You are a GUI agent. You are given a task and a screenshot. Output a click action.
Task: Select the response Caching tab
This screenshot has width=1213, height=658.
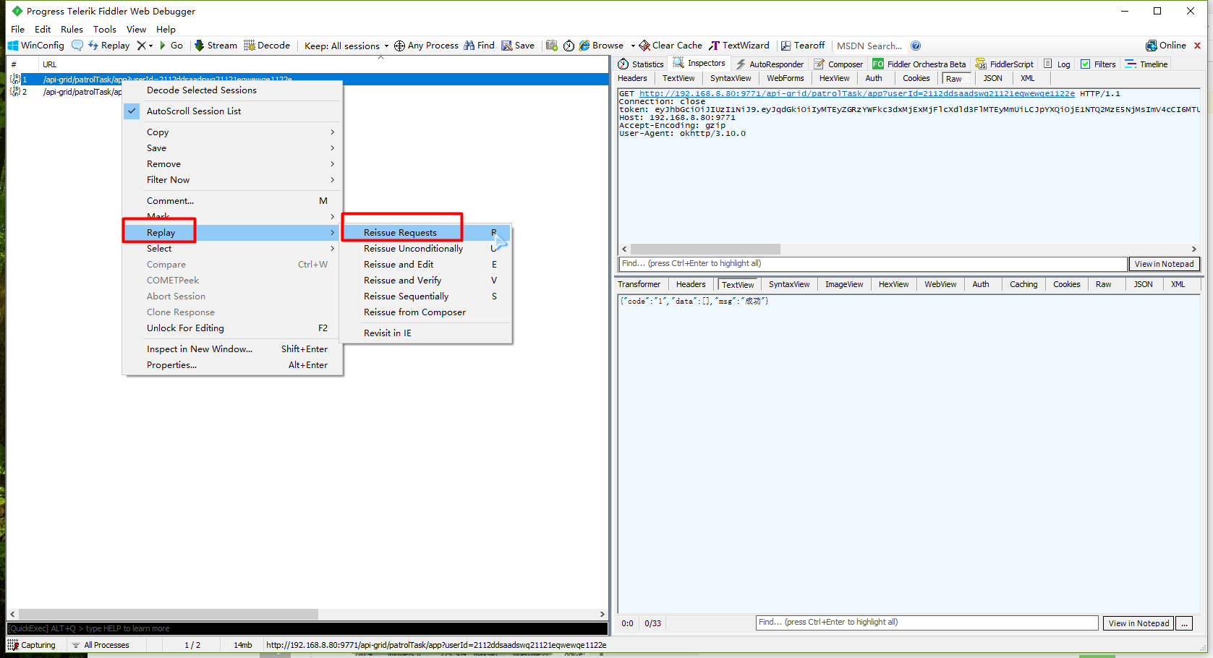(1023, 284)
